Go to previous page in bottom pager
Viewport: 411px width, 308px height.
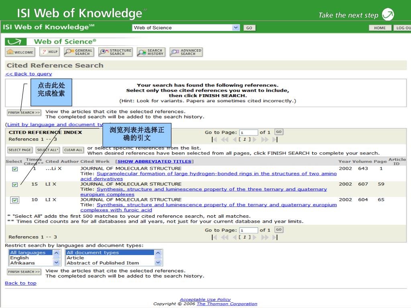tap(234, 237)
